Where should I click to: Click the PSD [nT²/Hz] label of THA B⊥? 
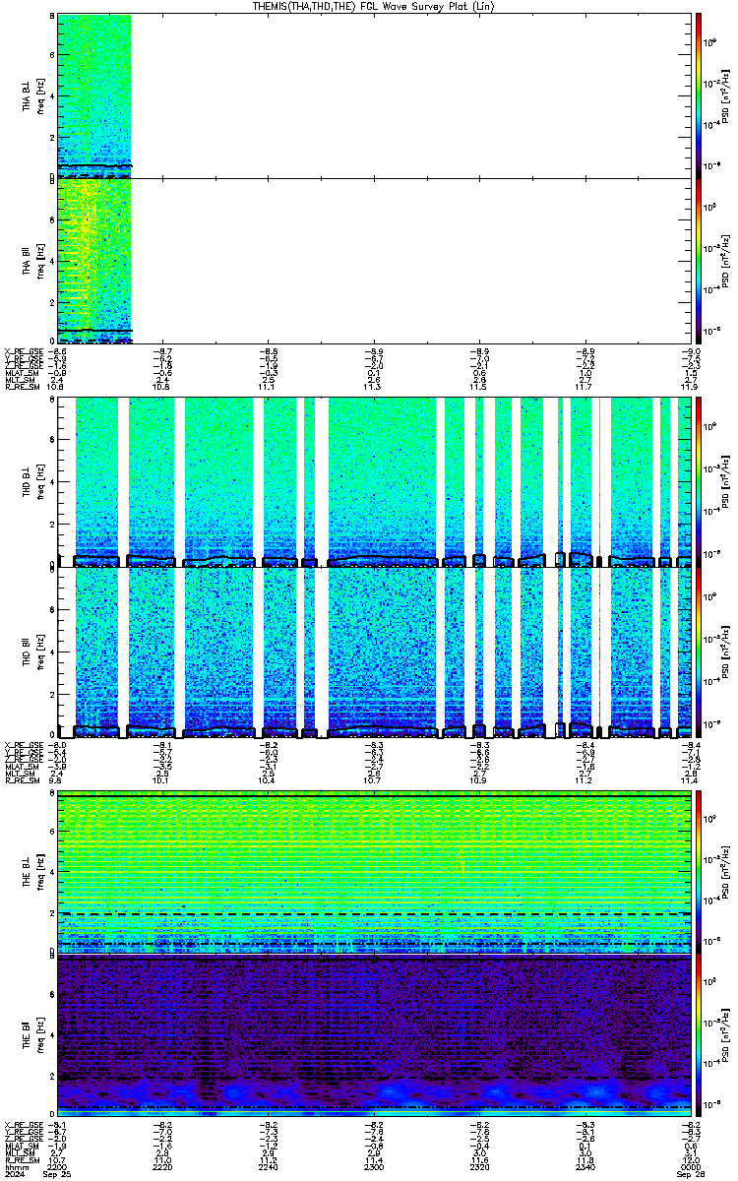click(x=726, y=95)
